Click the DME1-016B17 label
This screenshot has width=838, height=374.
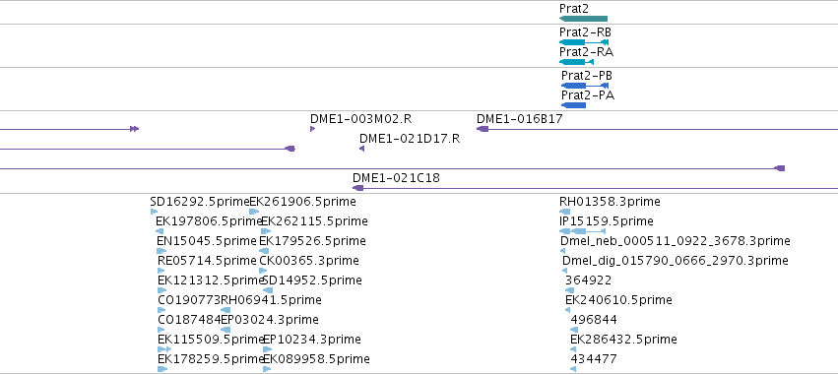coord(520,119)
